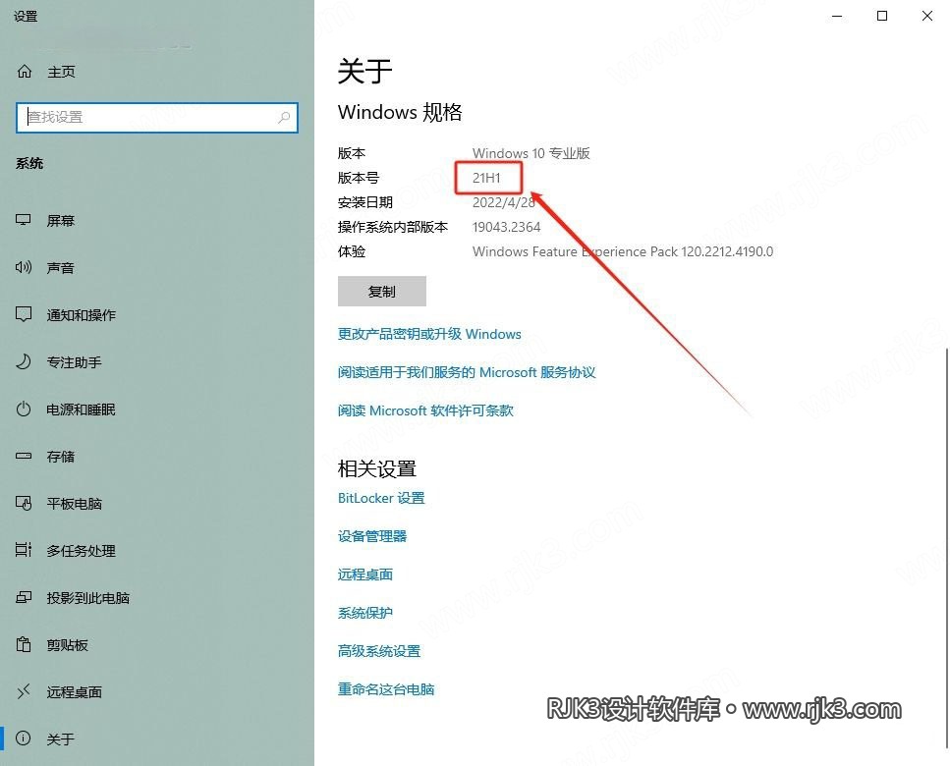Select the Windows Feature Experience Pack value

pyautogui.click(x=623, y=251)
